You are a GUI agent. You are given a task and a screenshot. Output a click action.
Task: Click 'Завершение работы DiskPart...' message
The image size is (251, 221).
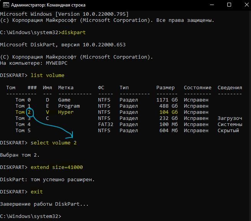[x=44, y=204]
